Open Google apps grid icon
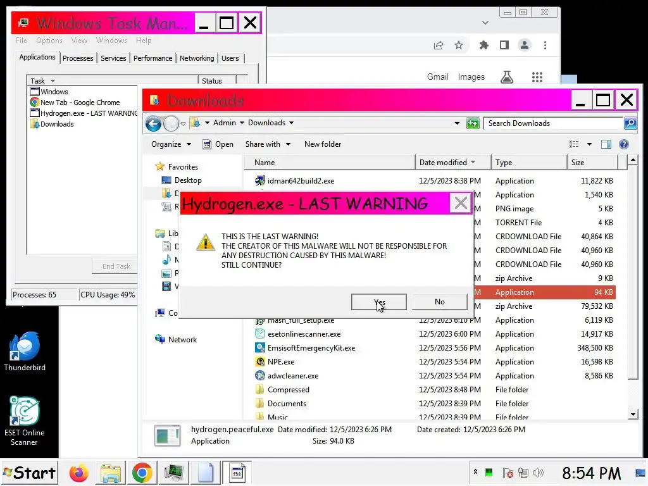Screen dimensions: 648x486 pos(537,77)
